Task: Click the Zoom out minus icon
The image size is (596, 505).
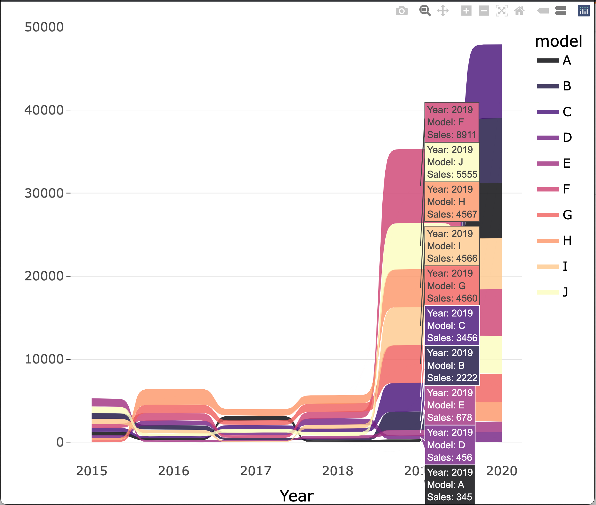Action: (484, 11)
